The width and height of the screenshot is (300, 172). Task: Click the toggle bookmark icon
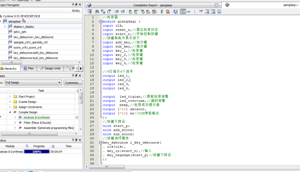point(130,12)
